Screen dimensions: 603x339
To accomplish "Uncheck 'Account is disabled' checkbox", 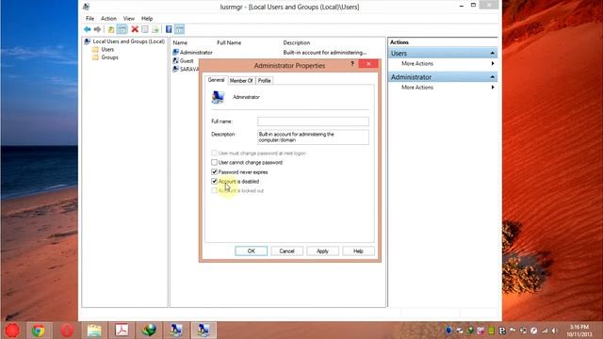I will pos(214,181).
